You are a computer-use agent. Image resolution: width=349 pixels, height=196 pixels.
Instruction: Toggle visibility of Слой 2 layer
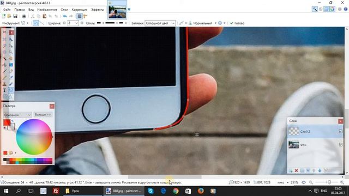[x=340, y=132]
